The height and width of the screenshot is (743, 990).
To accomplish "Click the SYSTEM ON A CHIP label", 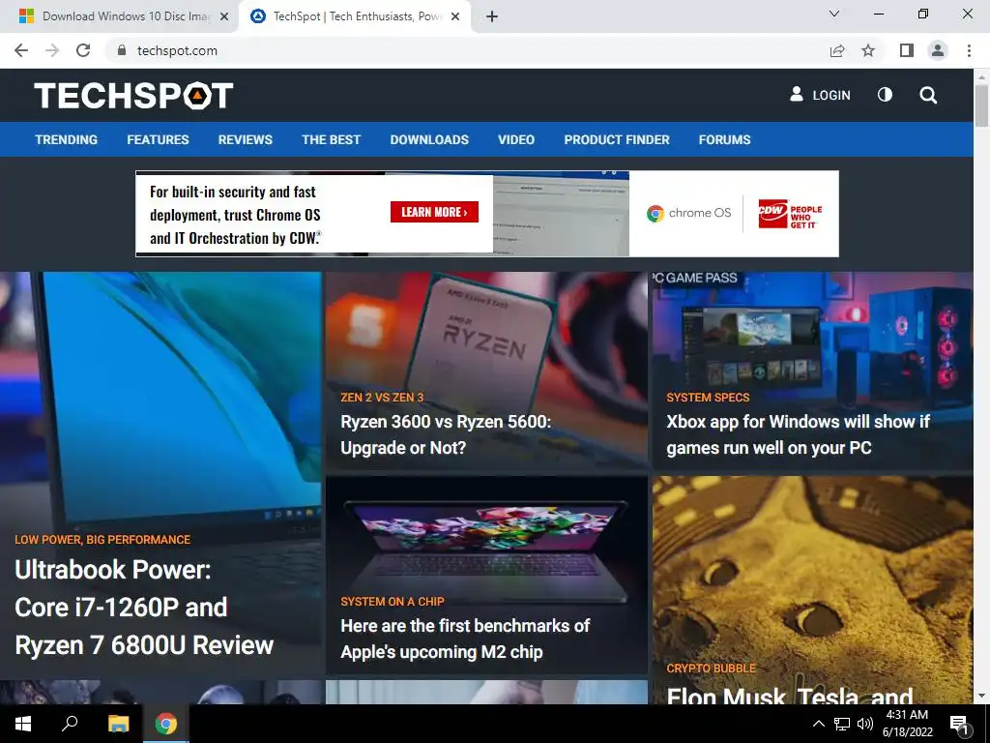I will tap(393, 602).
